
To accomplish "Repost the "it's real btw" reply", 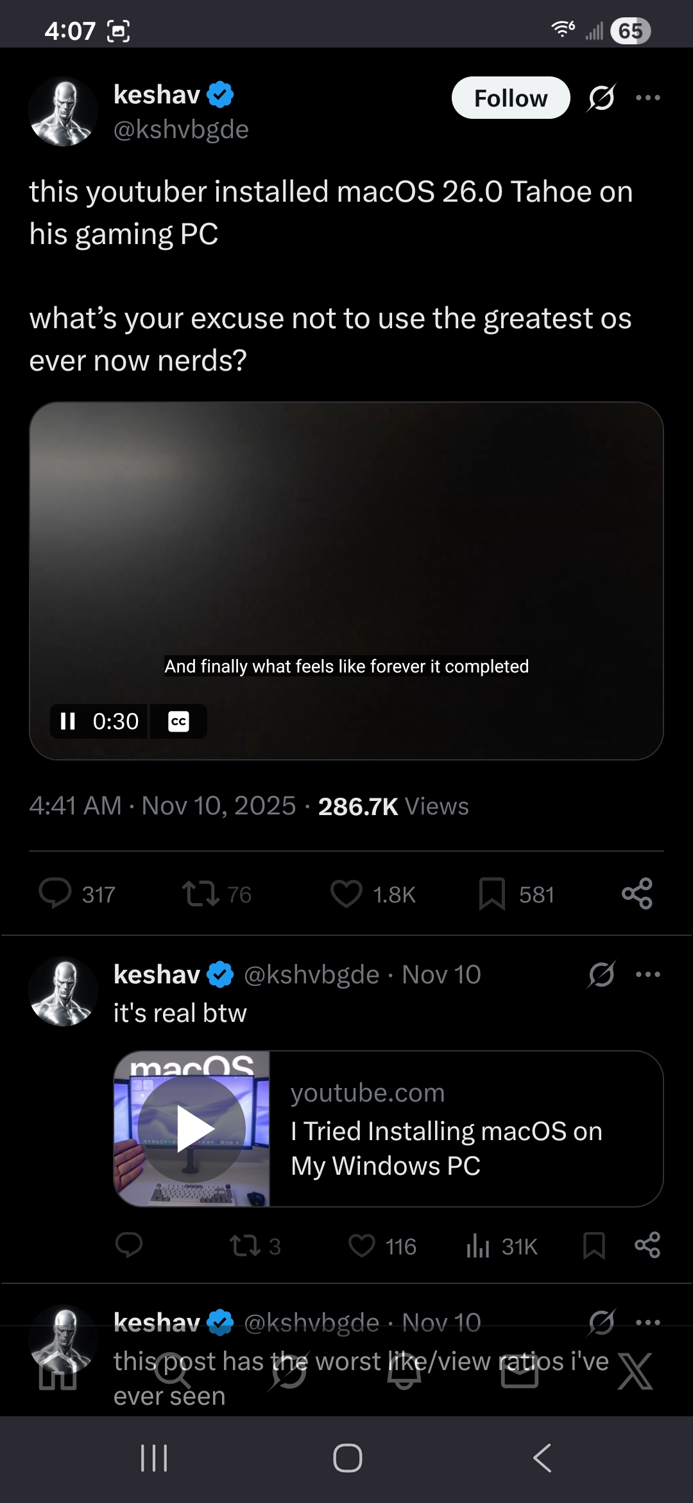I will click(x=245, y=1246).
